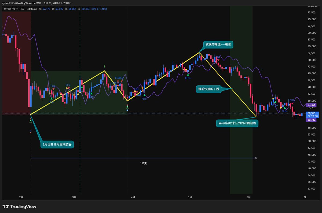Click the 119天 date range label
The height and width of the screenshot is (213, 322).
pyautogui.click(x=144, y=163)
